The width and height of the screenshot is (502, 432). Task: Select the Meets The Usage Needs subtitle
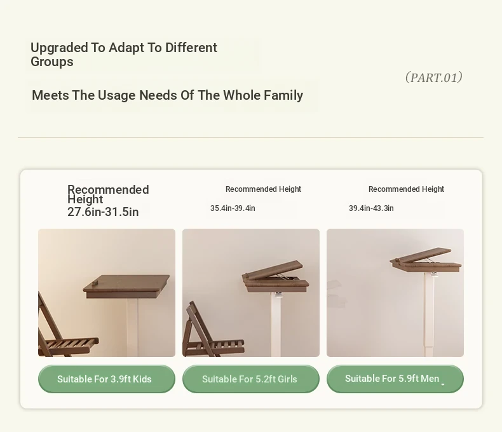click(168, 95)
